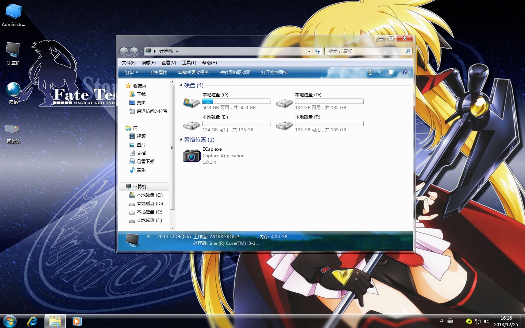The image size is (525, 328).
Task: Select the E: drive icon in main pane
Action: [x=192, y=126]
